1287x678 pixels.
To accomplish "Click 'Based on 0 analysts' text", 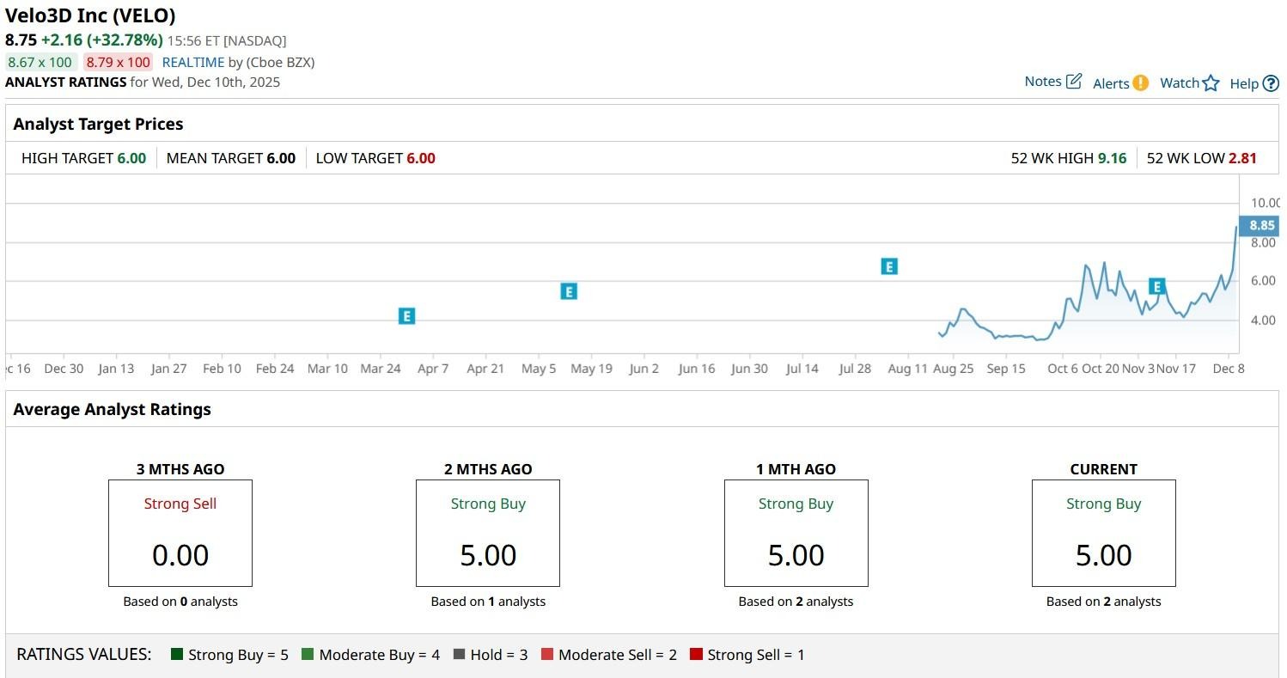I will click(180, 602).
